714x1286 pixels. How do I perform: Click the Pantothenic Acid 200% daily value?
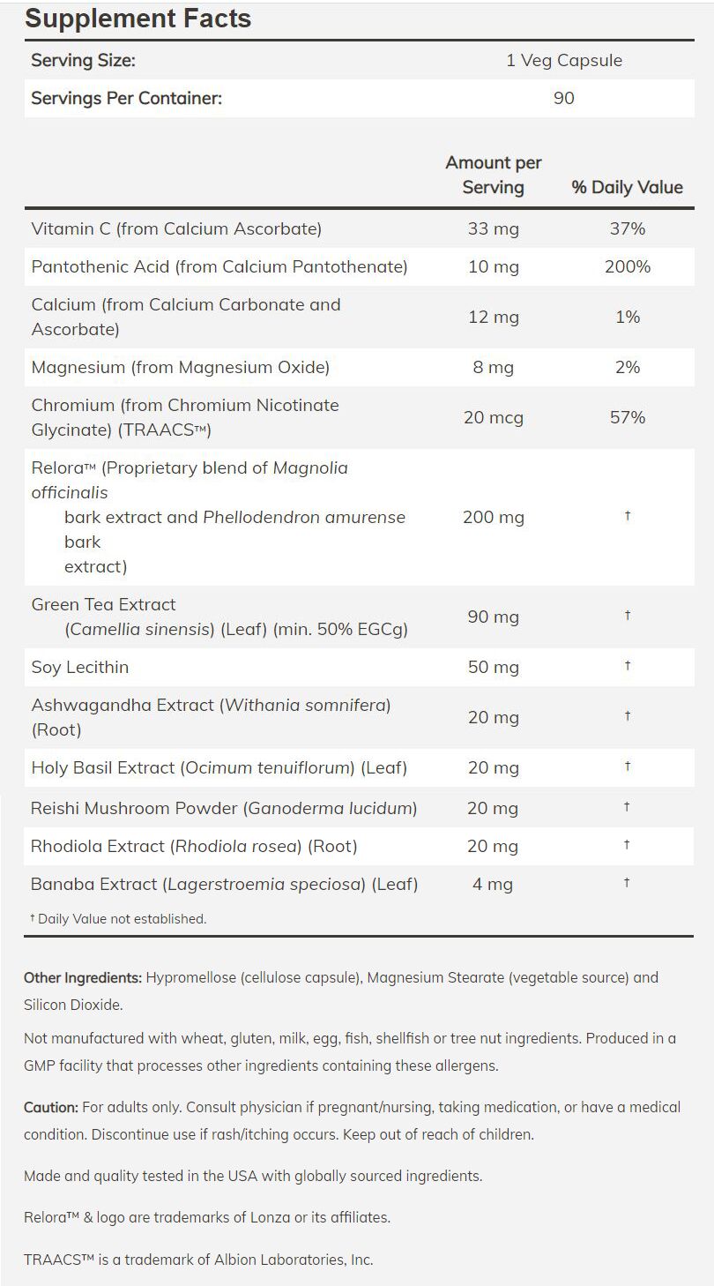point(627,266)
